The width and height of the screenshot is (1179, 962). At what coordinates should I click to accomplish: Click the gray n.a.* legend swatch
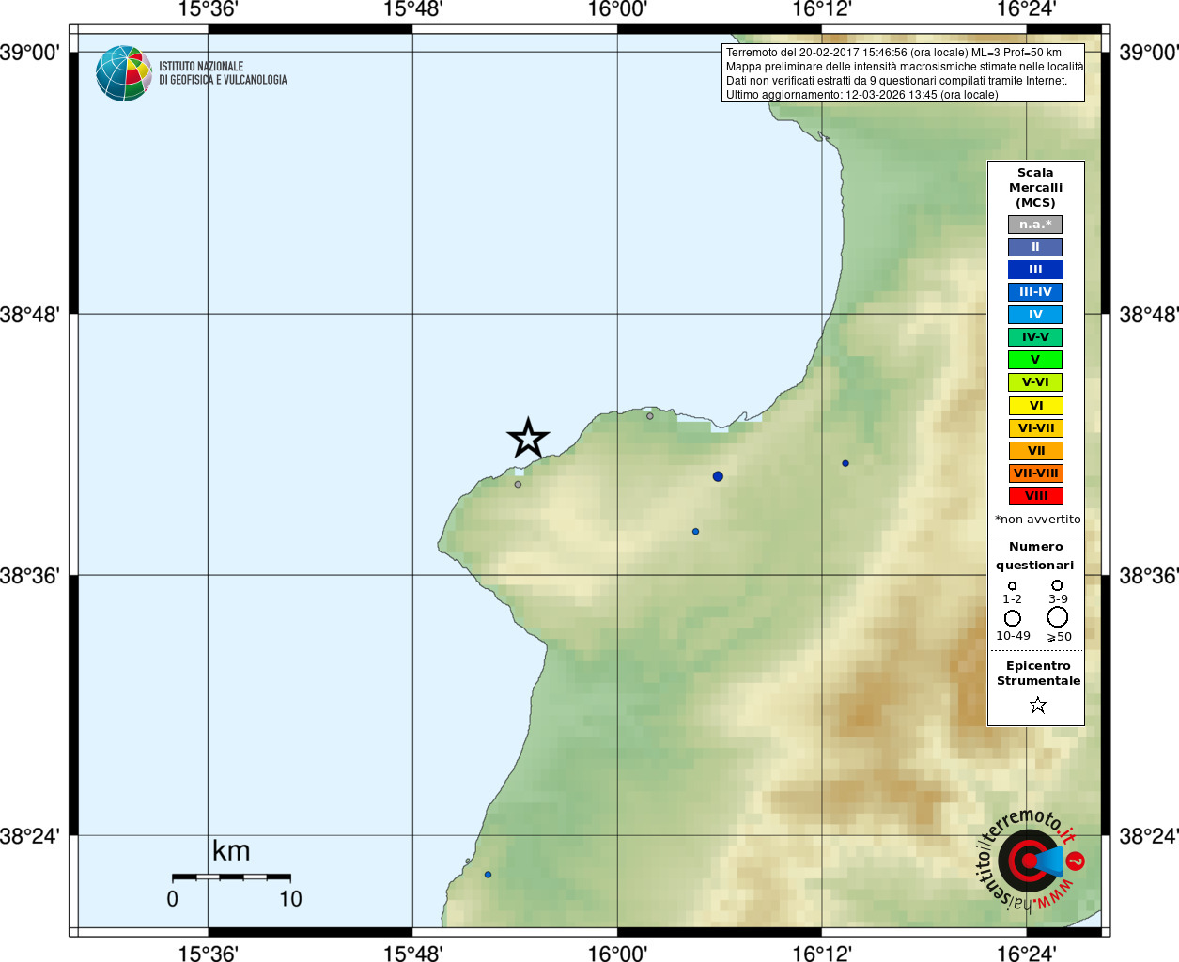point(1035,225)
